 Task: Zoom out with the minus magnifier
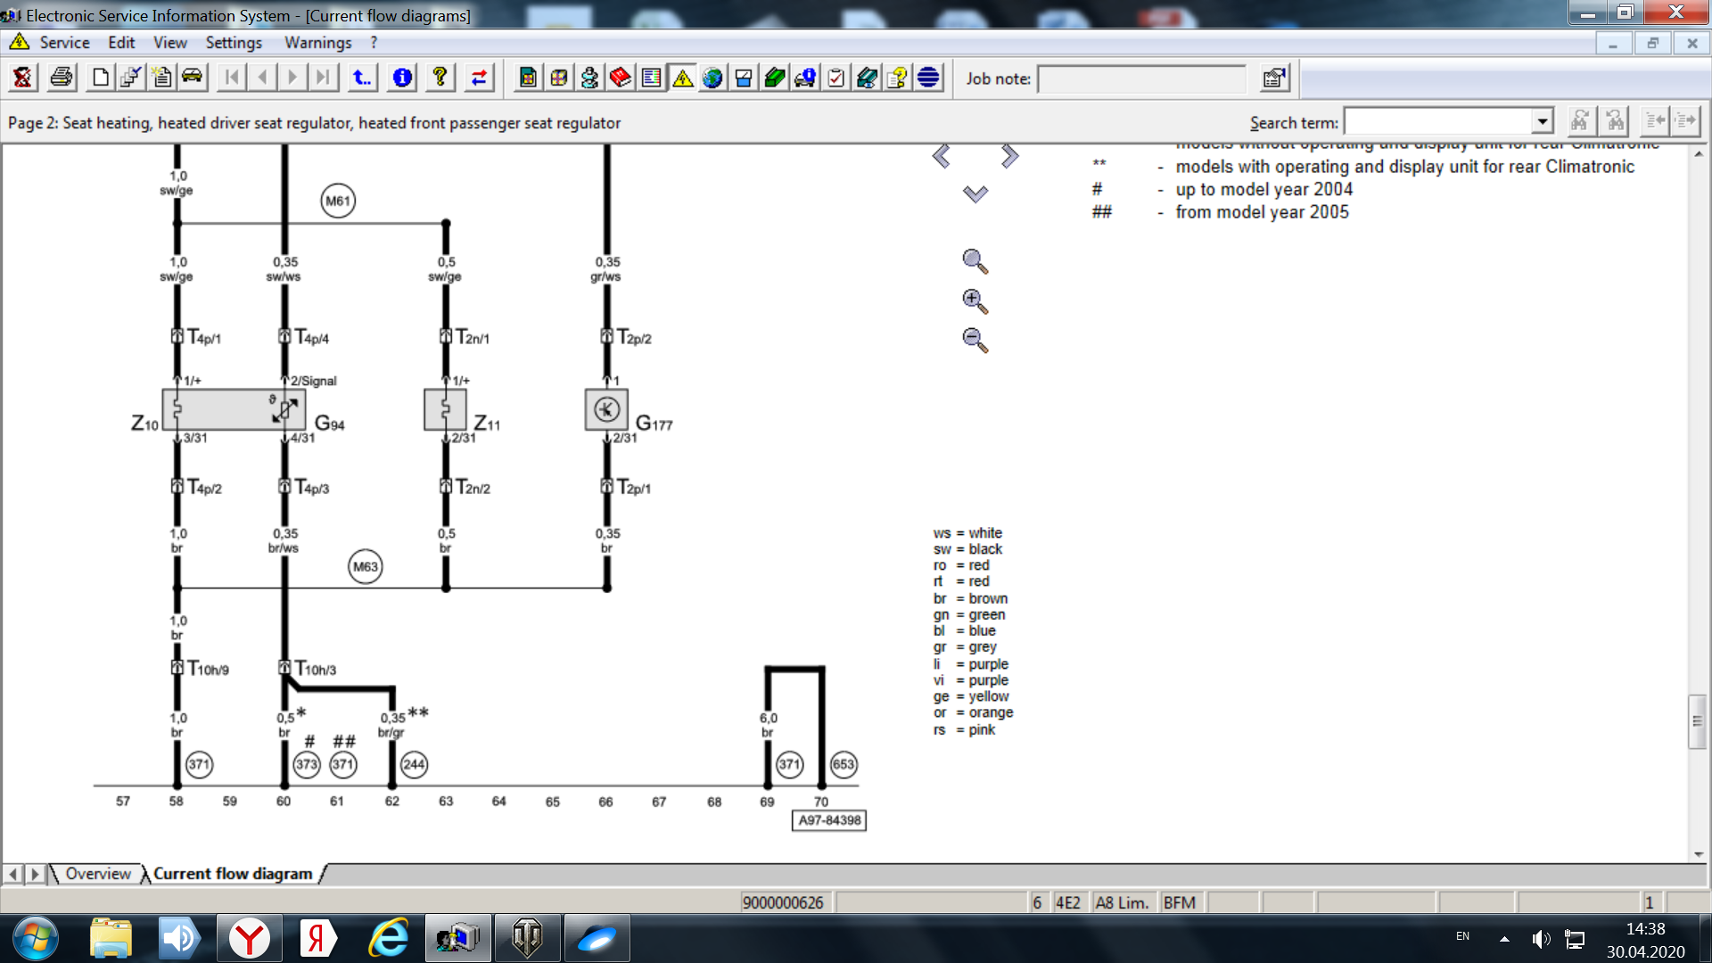click(975, 340)
